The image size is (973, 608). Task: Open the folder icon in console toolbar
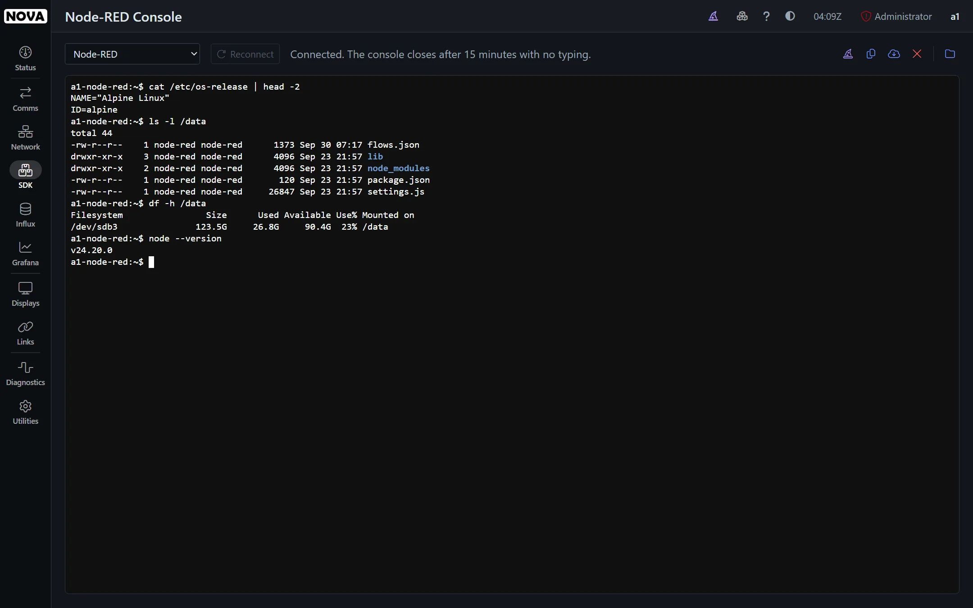pyautogui.click(x=950, y=54)
